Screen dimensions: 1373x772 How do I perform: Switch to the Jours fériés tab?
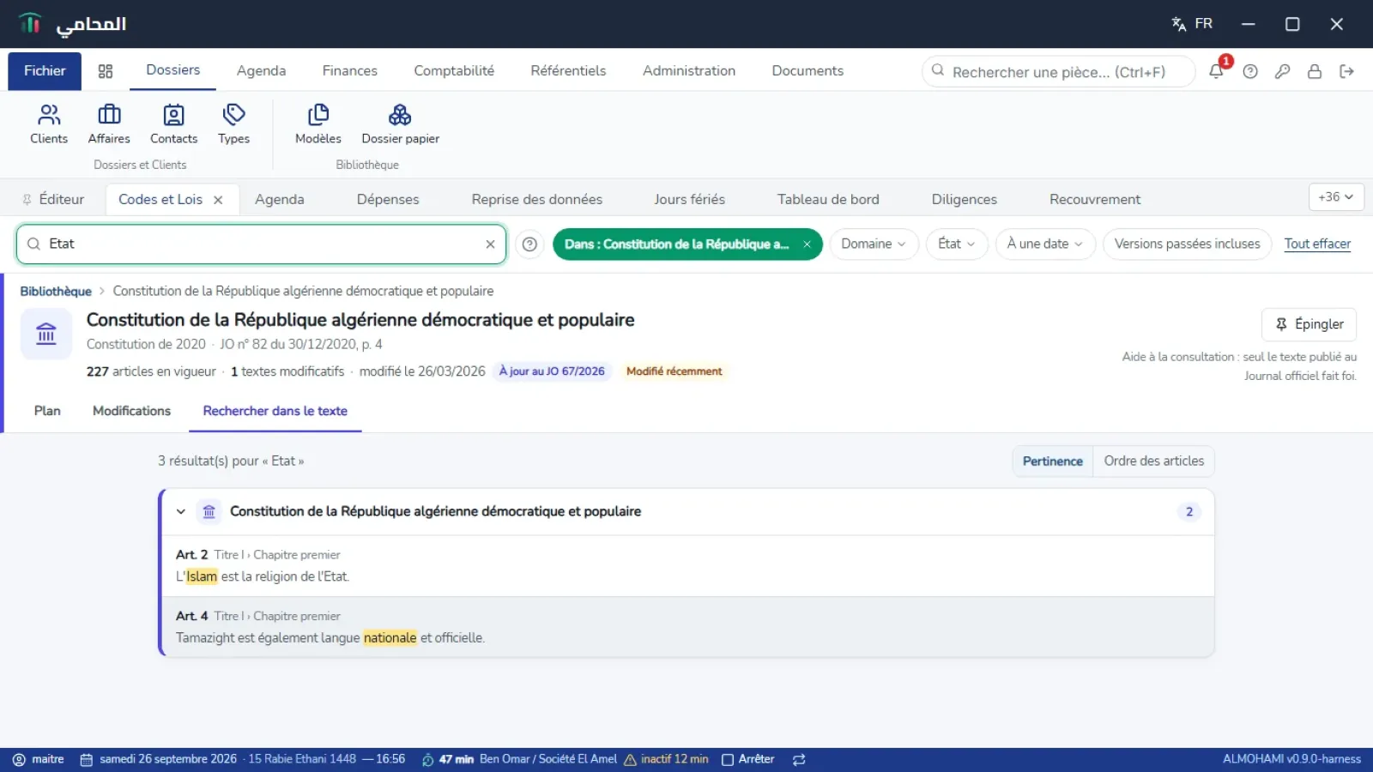click(689, 200)
